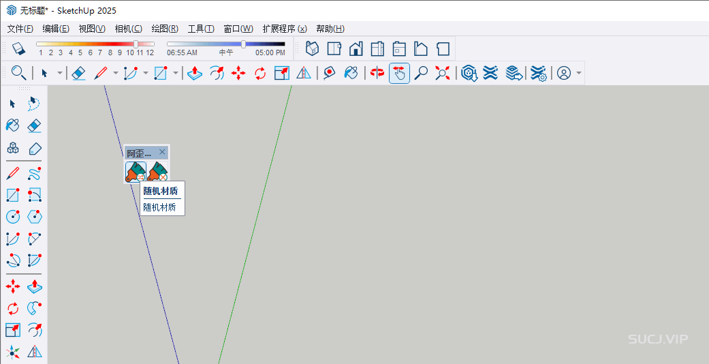Expand the Select tool dropdown arrow
Image resolution: width=709 pixels, height=364 pixels.
(60, 73)
